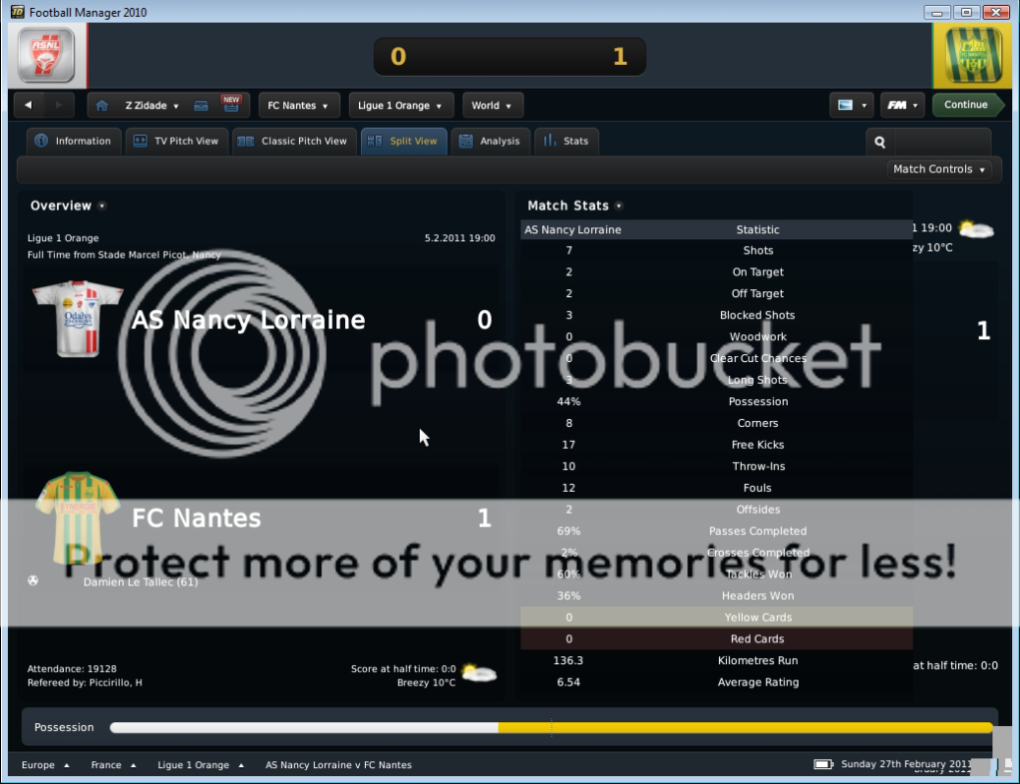Open the World dropdown menu

(x=492, y=106)
